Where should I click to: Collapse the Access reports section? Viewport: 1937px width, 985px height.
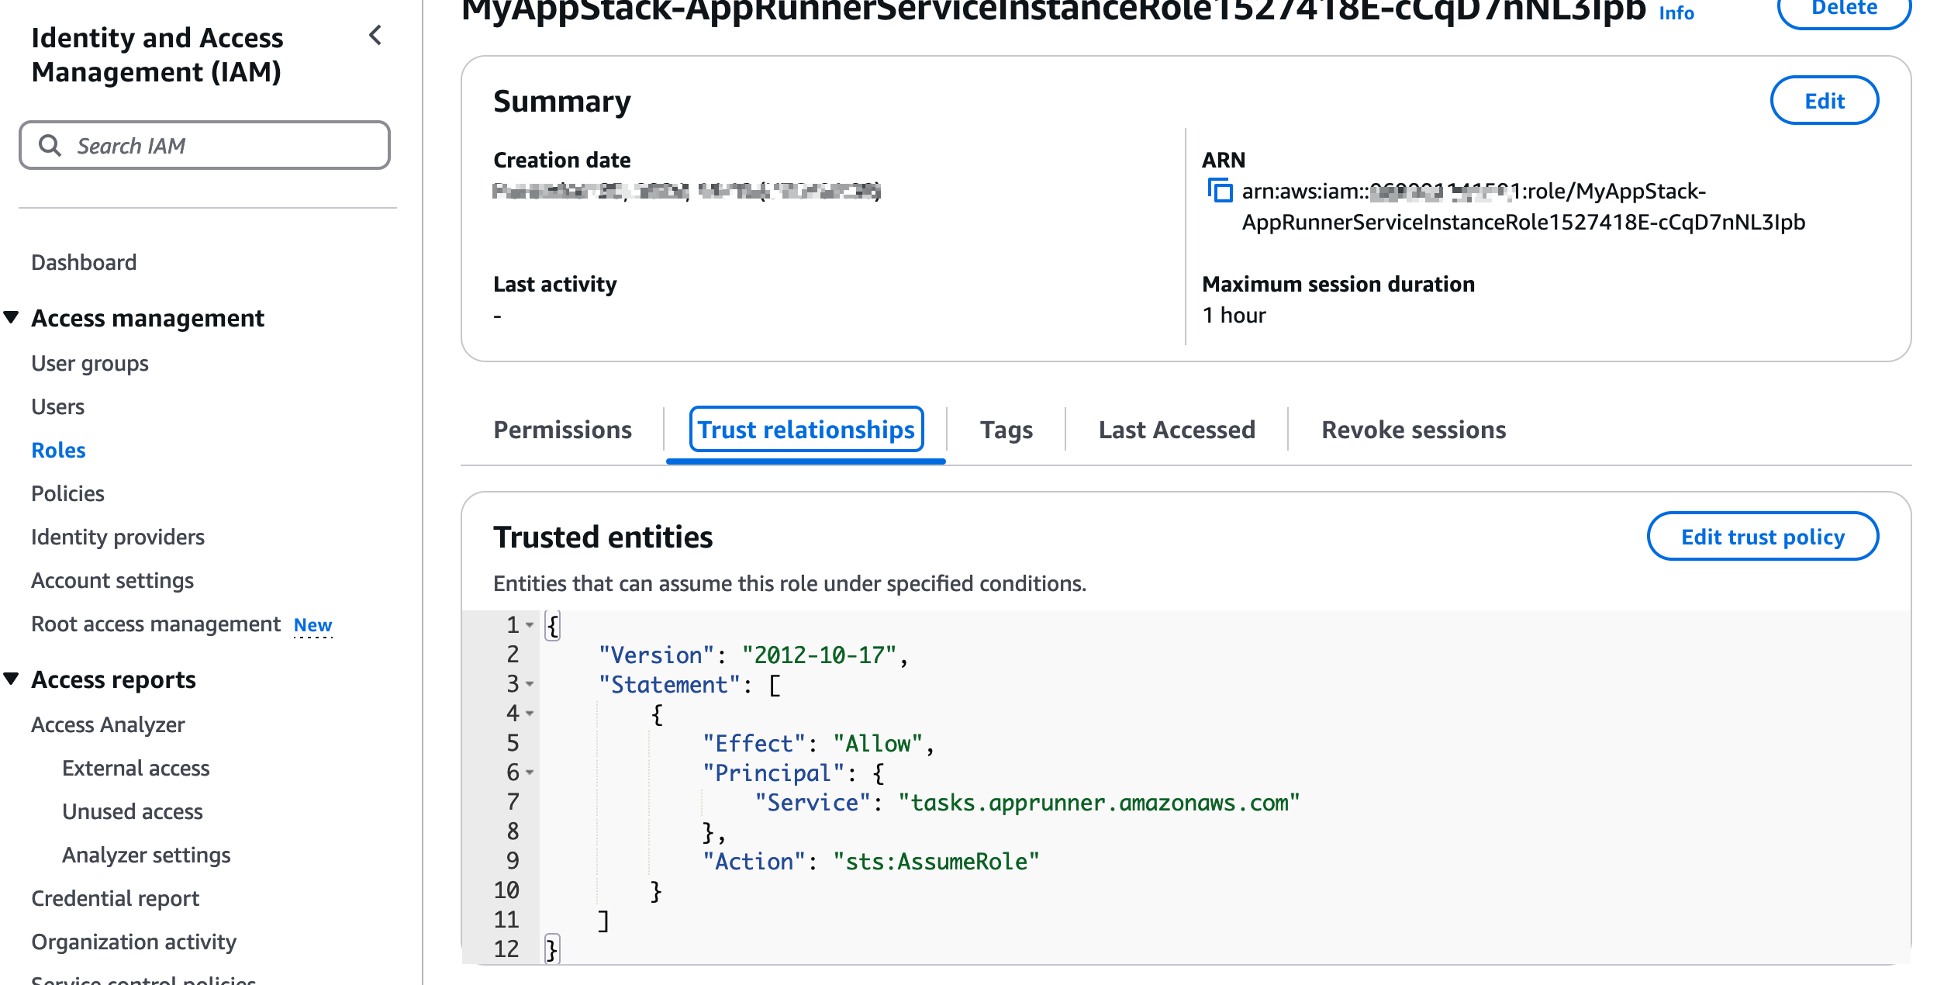coord(12,679)
